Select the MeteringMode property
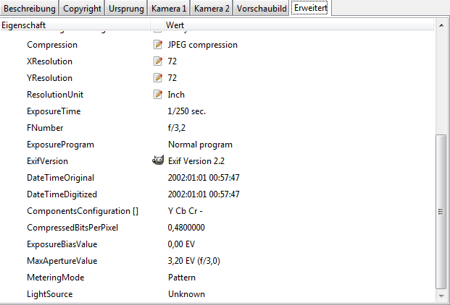 (x=55, y=278)
